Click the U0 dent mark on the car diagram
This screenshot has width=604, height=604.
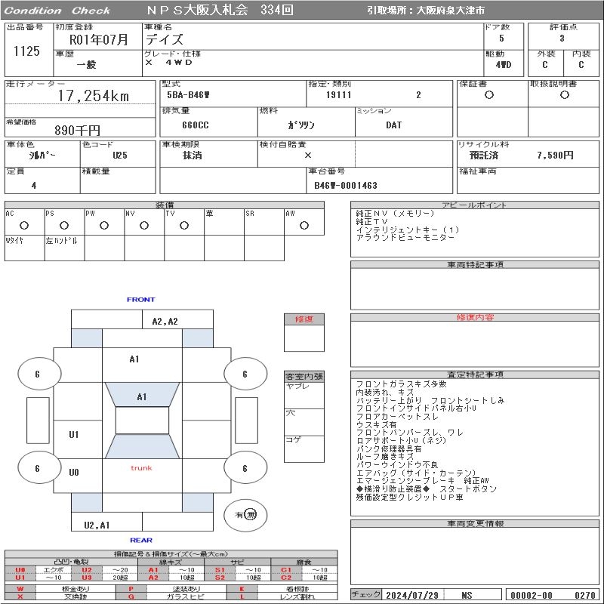(x=74, y=473)
